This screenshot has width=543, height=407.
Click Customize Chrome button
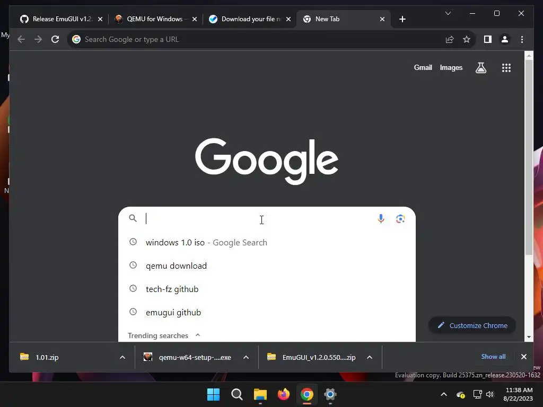pos(472,325)
